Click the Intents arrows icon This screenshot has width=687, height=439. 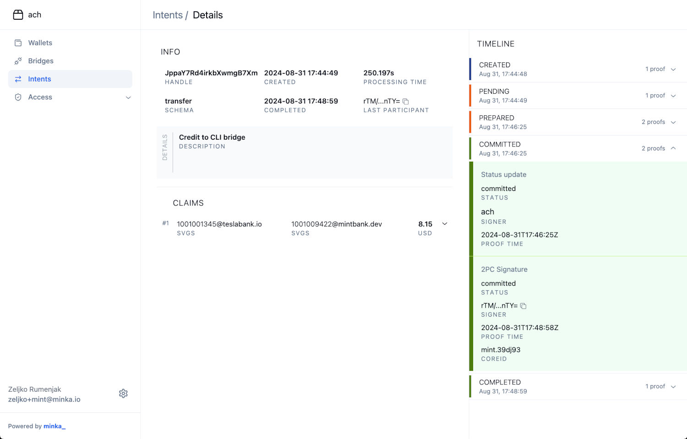[x=18, y=79]
